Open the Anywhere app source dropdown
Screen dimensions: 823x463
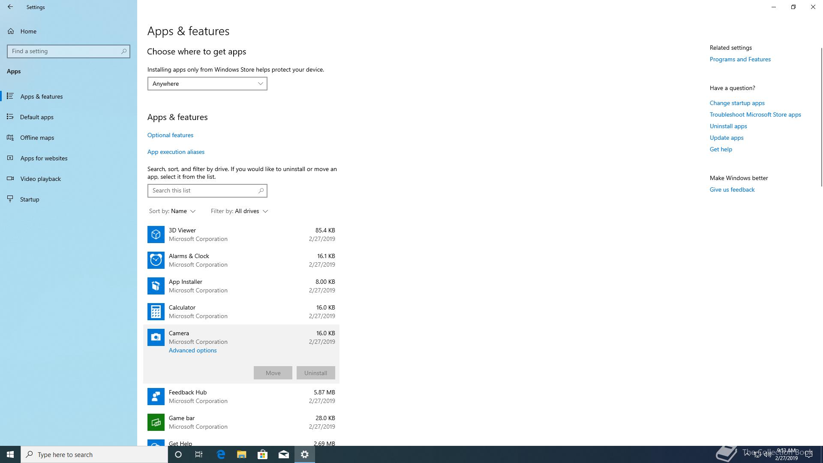(x=207, y=84)
